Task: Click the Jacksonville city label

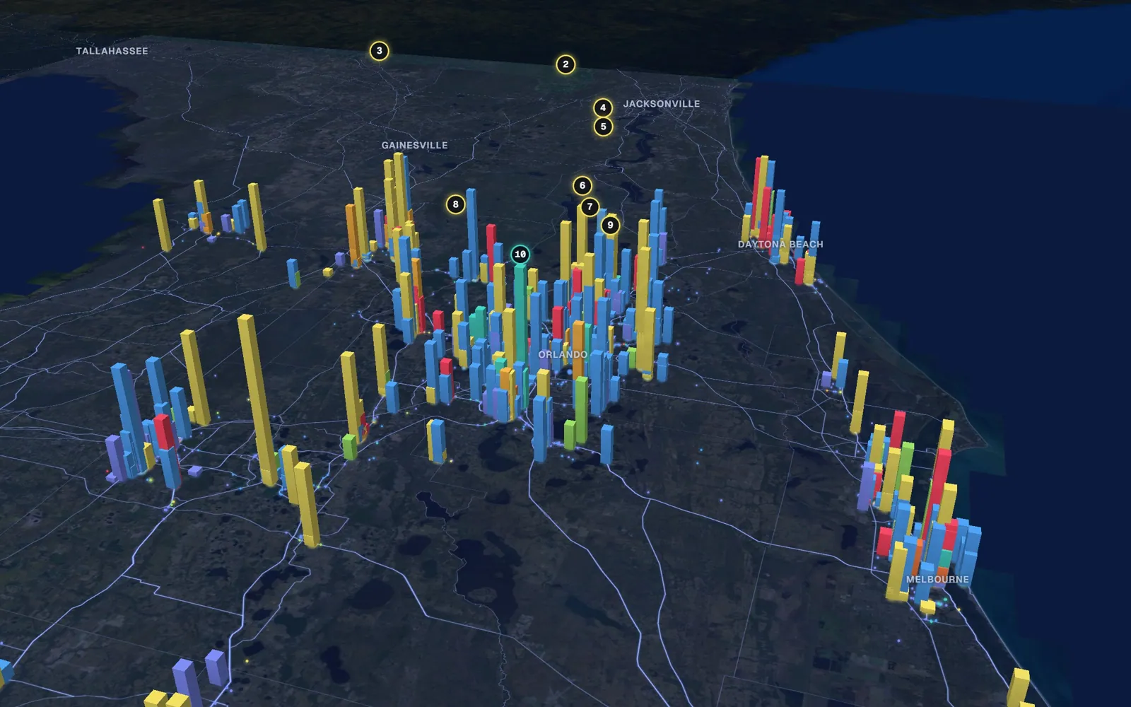Action: tap(662, 104)
